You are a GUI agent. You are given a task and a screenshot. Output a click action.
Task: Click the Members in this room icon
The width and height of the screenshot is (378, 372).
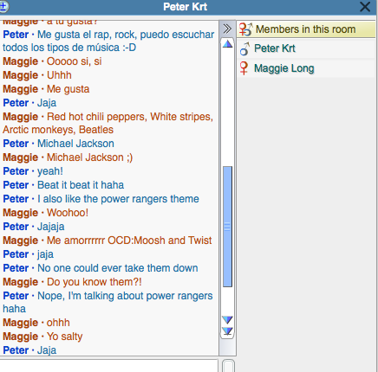pyautogui.click(x=245, y=29)
